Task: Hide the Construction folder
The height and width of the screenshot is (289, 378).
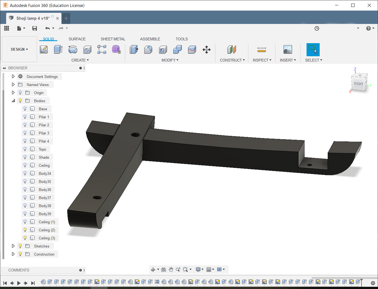Action: [x=20, y=254]
